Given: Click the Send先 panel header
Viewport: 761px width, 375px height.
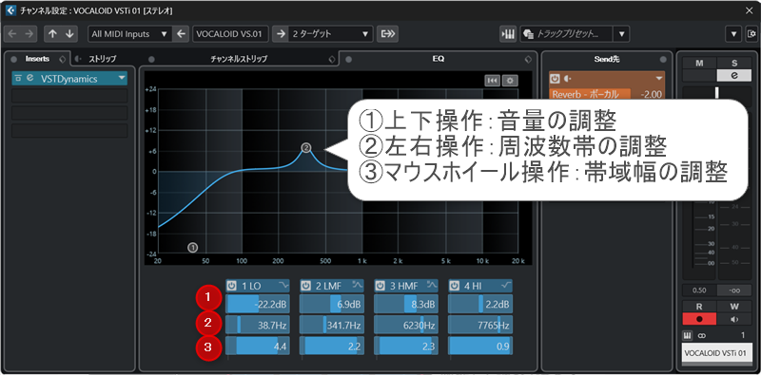Looking at the screenshot, I should (607, 59).
